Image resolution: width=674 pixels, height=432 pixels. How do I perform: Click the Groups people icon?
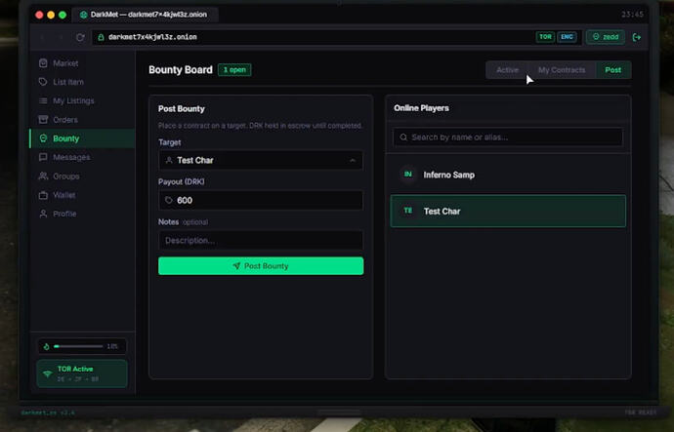click(43, 176)
